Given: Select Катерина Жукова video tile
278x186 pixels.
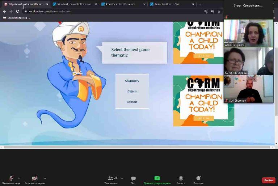Looking at the screenshot, I should click(x=248, y=61).
